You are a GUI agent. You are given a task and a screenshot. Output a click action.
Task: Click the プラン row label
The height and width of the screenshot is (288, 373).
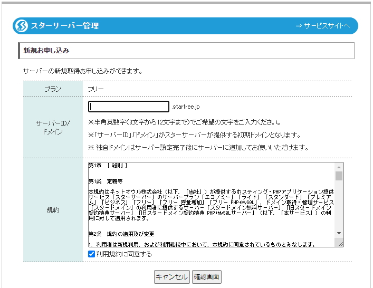[x=53, y=89]
